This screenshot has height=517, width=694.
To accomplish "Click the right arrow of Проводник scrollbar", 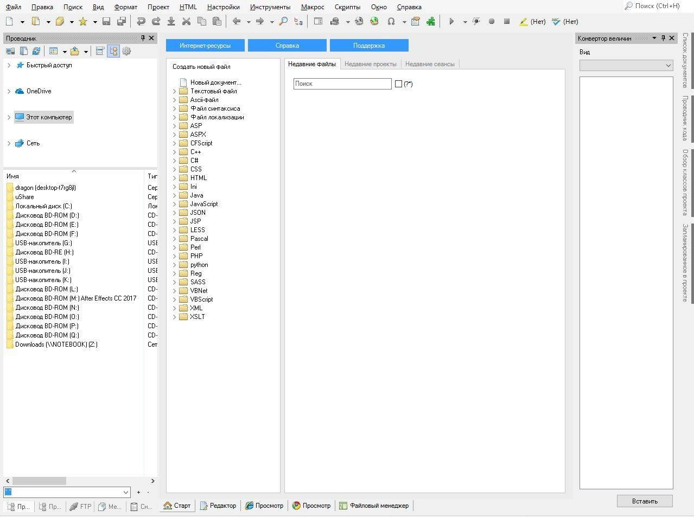I will [152, 481].
